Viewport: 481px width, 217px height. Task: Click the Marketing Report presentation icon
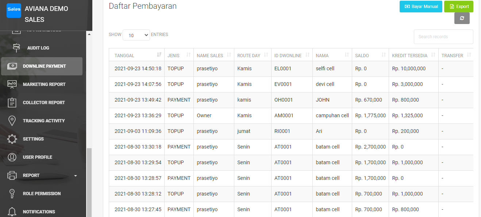tap(12, 84)
